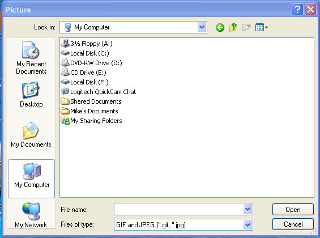Select Local Disk (C:)

tap(85, 53)
